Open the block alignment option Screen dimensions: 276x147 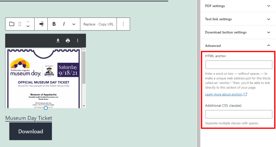pos(41,24)
